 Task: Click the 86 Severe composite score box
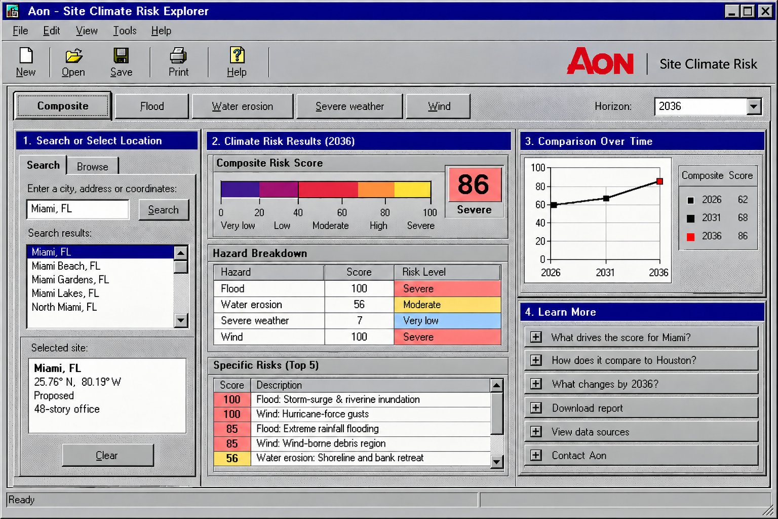(474, 192)
